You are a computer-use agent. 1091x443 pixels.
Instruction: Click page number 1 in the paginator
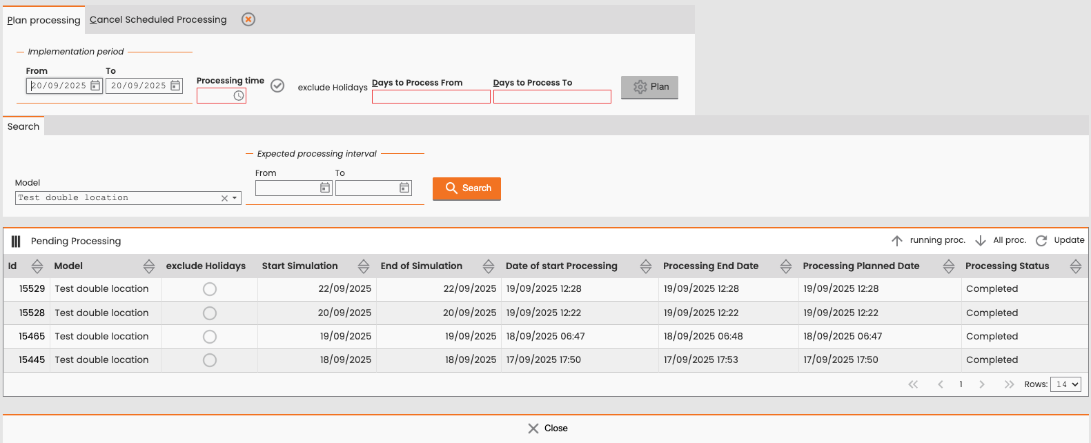[961, 384]
